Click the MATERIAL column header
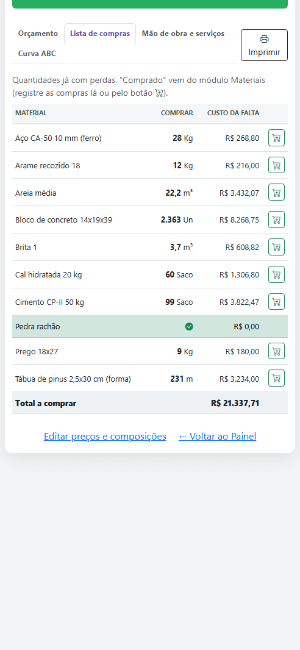This screenshot has width=300, height=650. coord(31,113)
